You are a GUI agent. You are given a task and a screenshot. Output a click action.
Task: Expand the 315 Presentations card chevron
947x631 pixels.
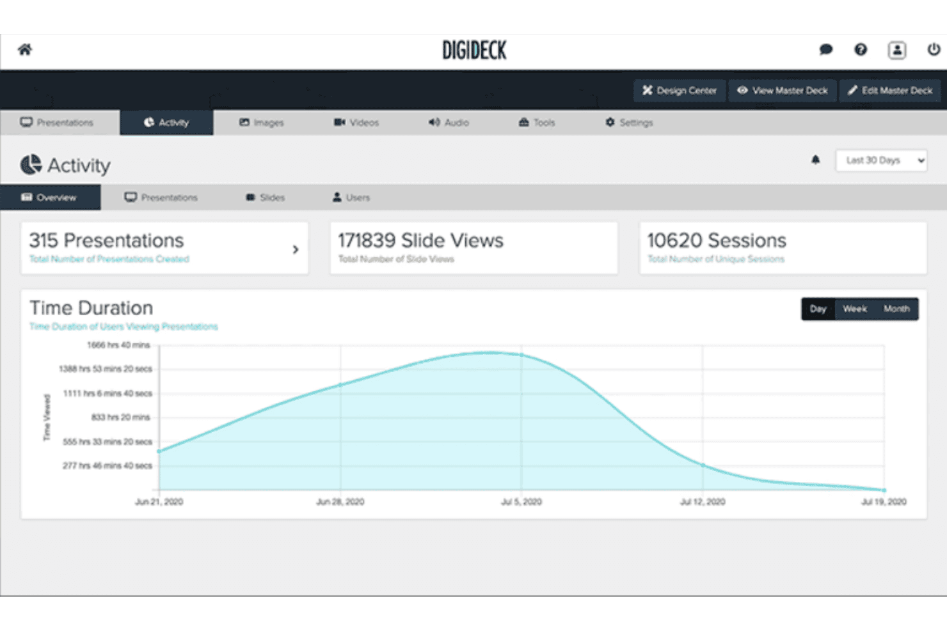pyautogui.click(x=296, y=249)
